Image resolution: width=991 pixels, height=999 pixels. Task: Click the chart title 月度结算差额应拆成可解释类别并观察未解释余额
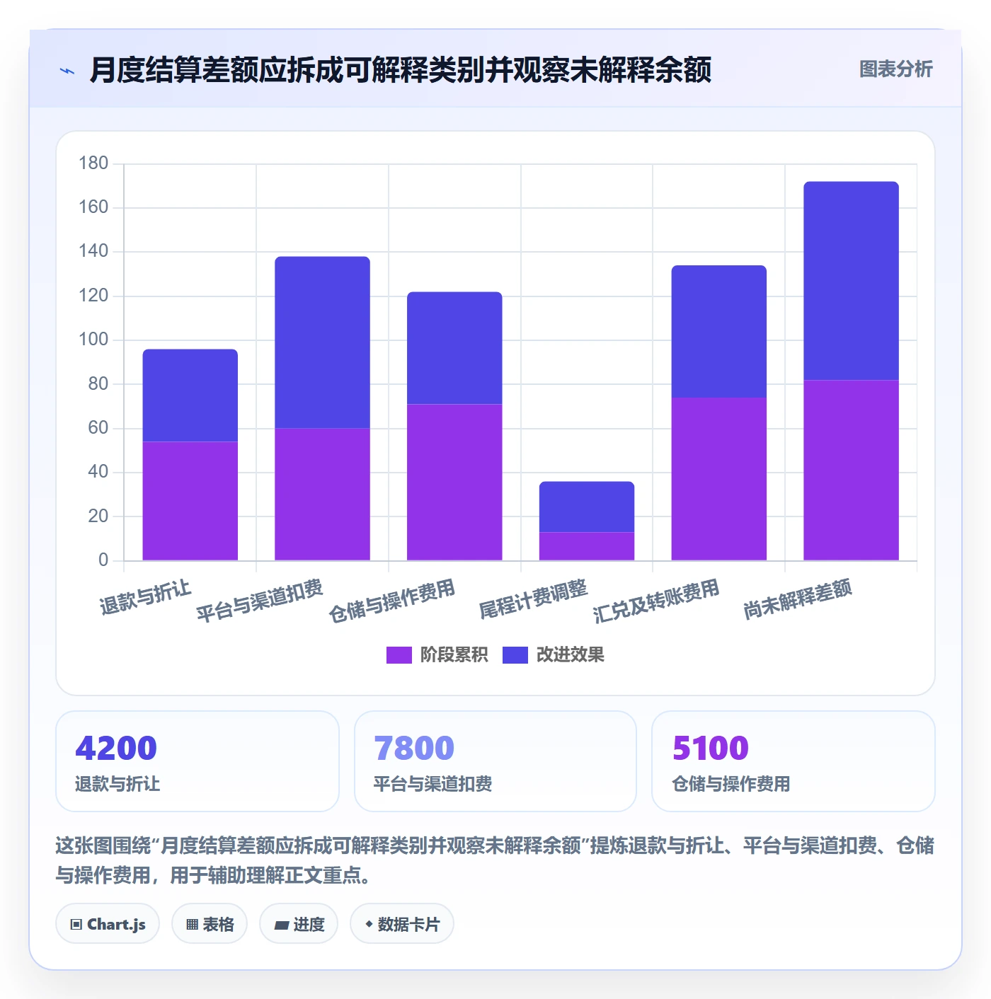401,70
